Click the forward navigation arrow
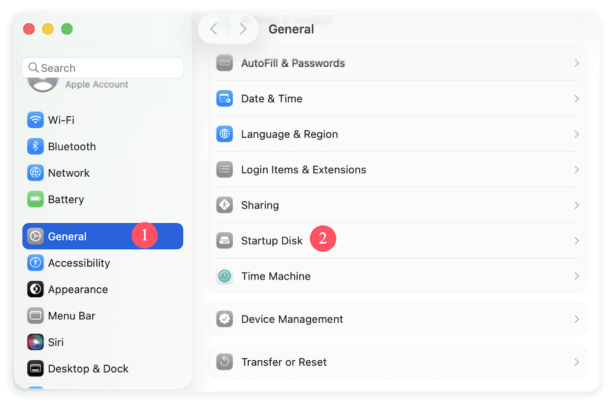 [243, 29]
